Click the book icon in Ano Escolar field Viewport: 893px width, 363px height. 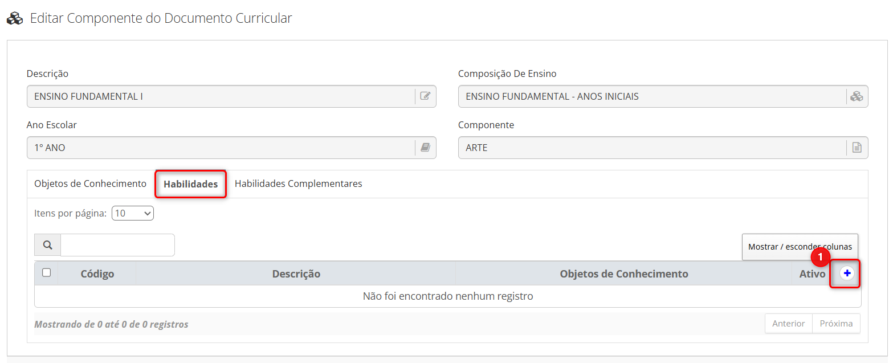425,148
